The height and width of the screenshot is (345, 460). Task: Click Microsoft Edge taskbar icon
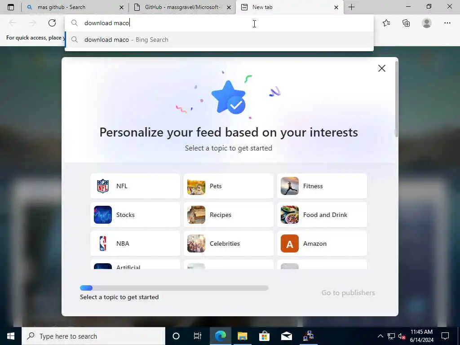[x=220, y=336]
